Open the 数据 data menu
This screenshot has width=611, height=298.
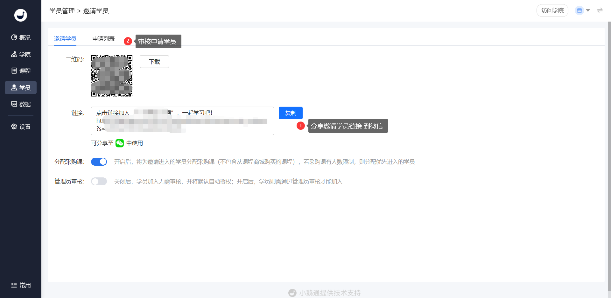[x=21, y=104]
